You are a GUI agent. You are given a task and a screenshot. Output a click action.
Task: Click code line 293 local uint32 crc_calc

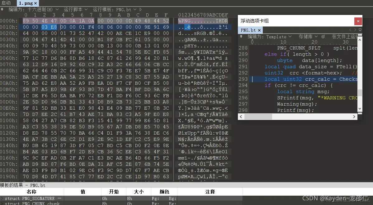311,79
